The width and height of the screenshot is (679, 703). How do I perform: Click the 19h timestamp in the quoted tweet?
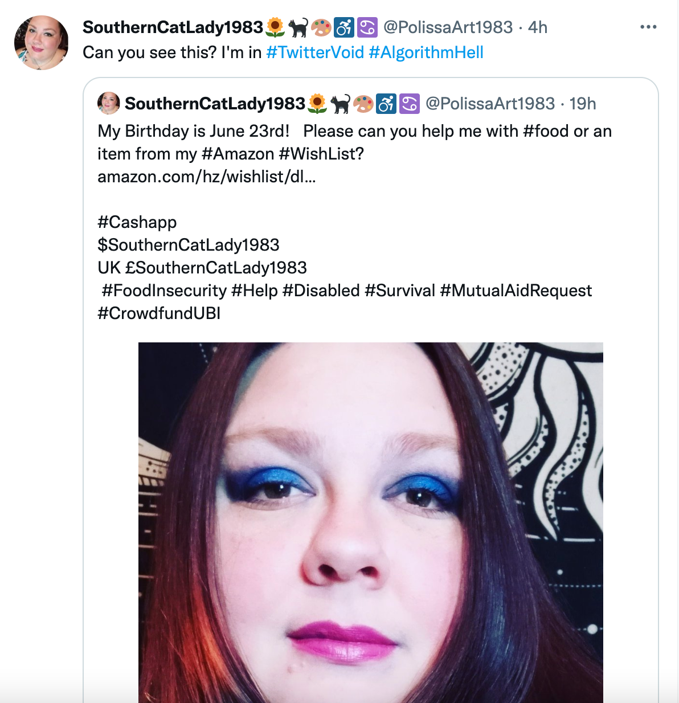tap(583, 104)
